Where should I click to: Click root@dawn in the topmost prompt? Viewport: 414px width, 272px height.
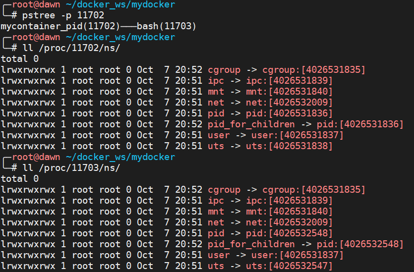coord(36,4)
